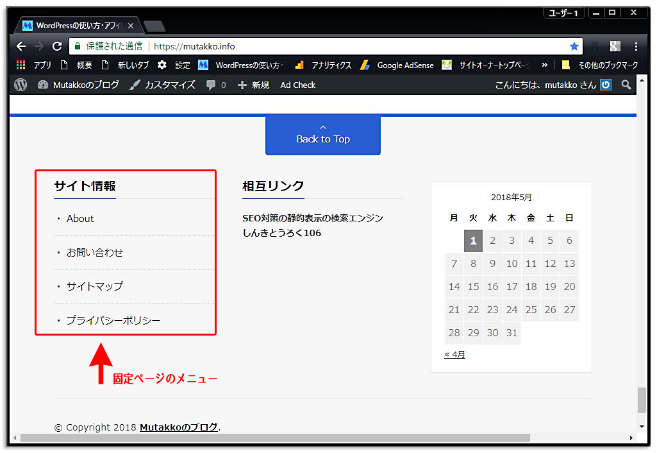This screenshot has height=453, width=657.
Task: Open the Ad Check admin bar menu
Action: (x=297, y=84)
